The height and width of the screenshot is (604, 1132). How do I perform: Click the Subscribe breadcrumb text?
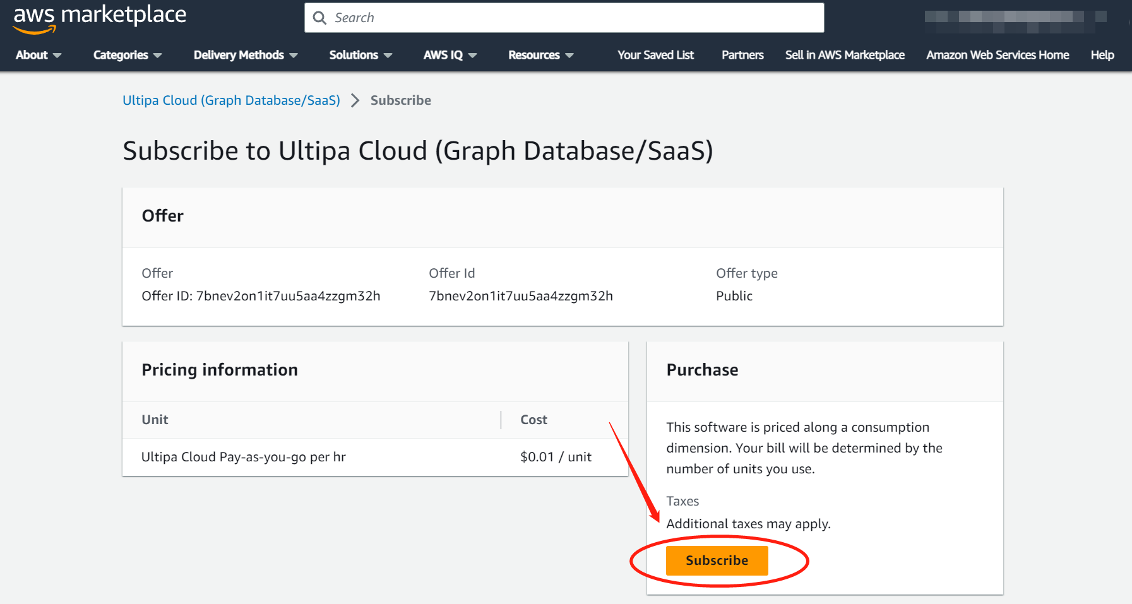(401, 100)
